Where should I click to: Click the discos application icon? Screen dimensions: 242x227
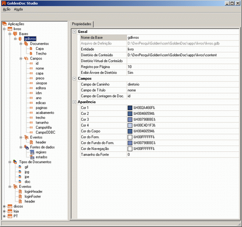point(10,206)
